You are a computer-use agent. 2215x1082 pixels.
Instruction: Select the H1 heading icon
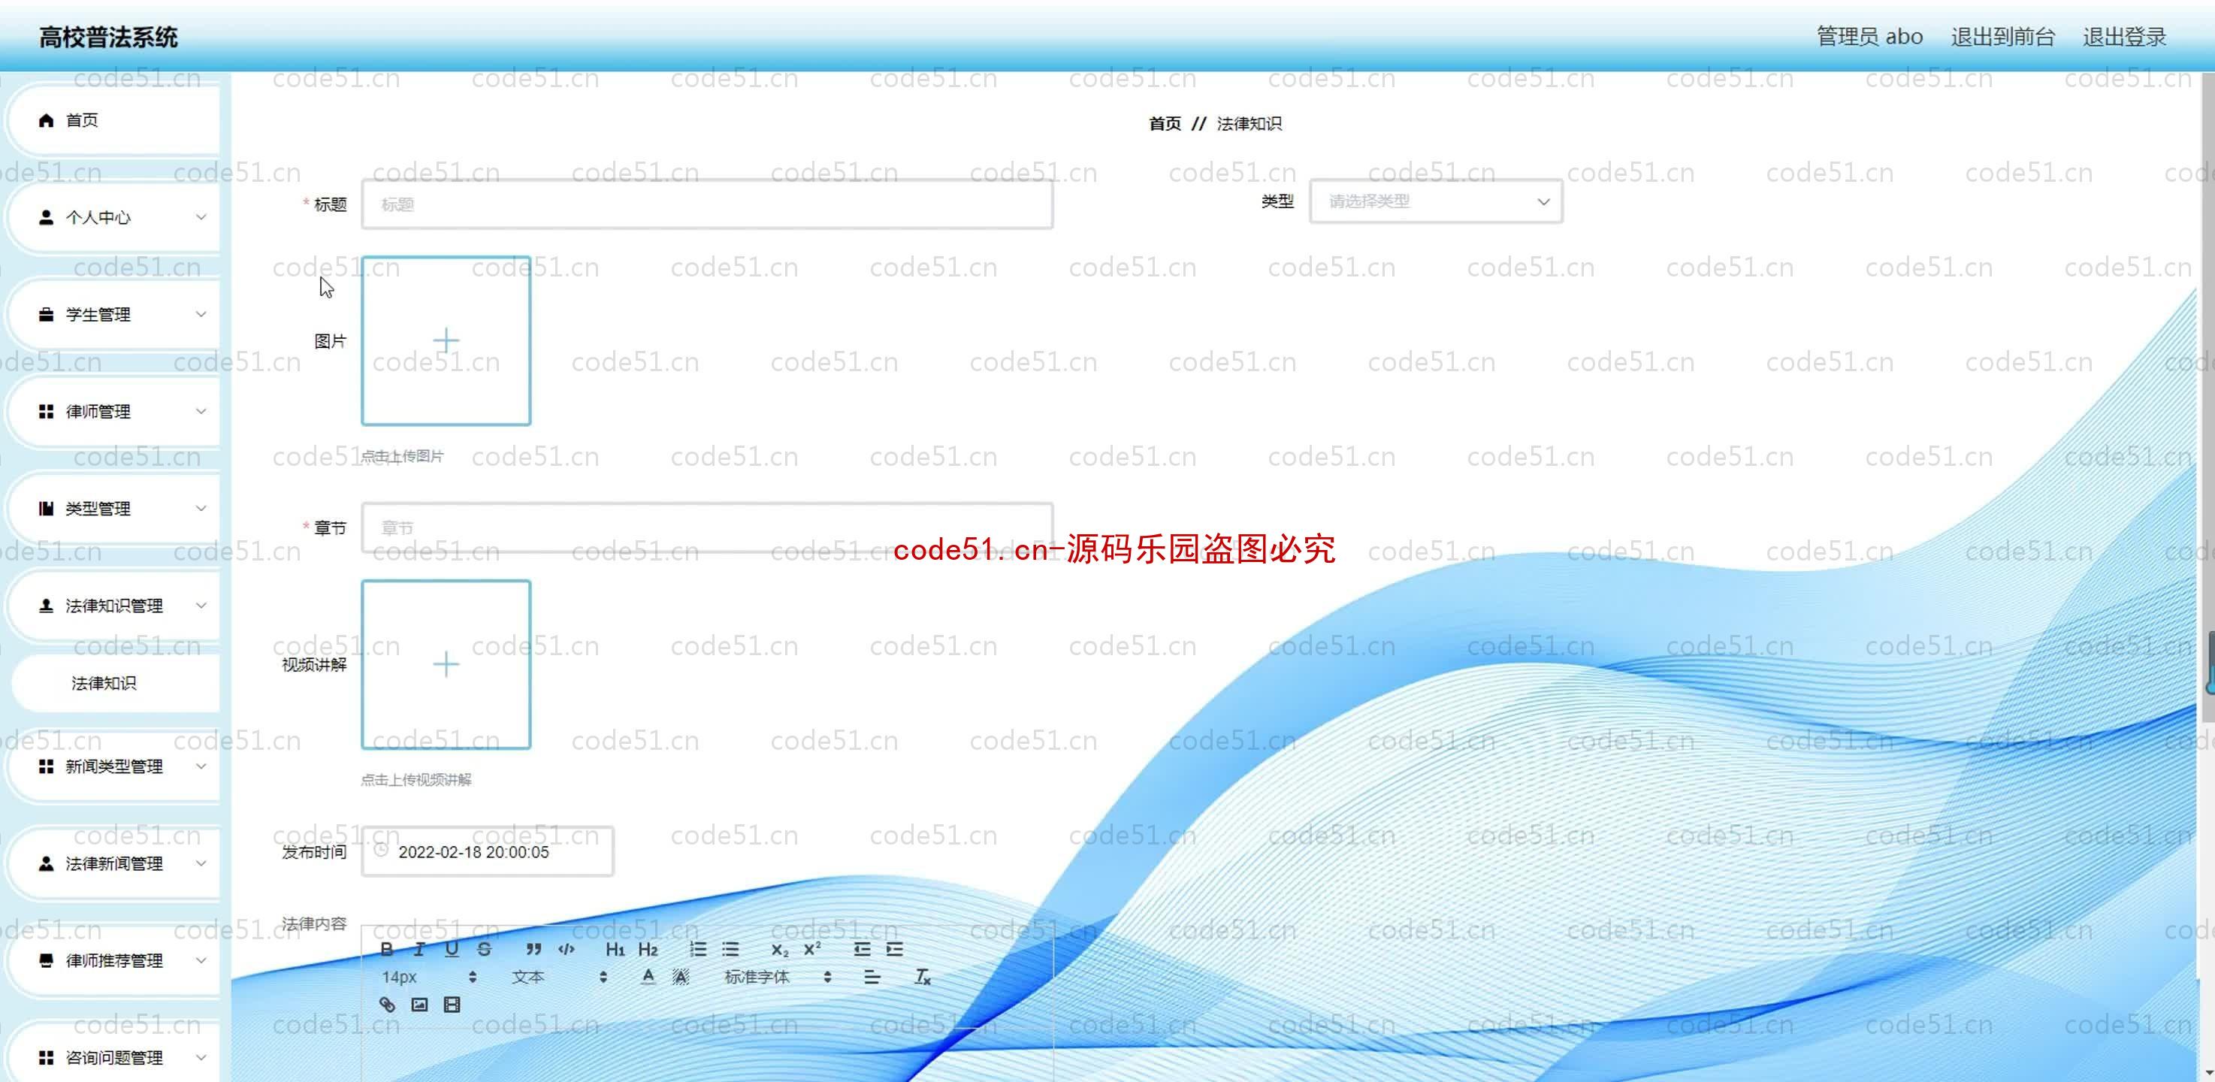click(x=615, y=948)
